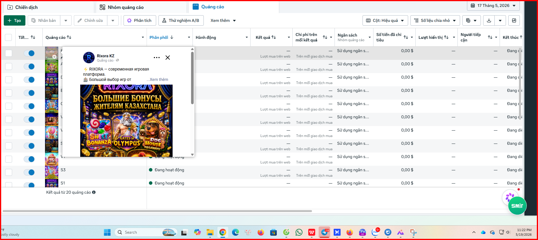Open WhatsApp from the taskbar
Image resolution: width=538 pixels, height=240 pixels.
point(299,232)
